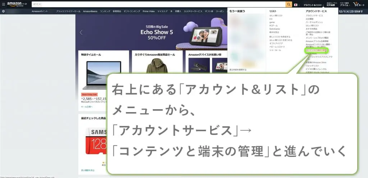Open ほしい物リスト in the リスト column
The image size is (368, 178).
276,15
